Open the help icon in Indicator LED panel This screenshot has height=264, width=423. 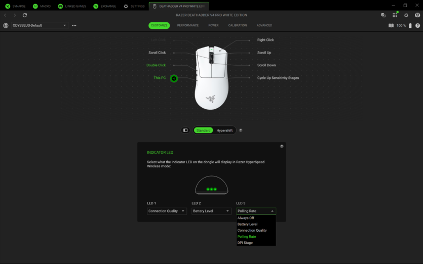point(282,146)
